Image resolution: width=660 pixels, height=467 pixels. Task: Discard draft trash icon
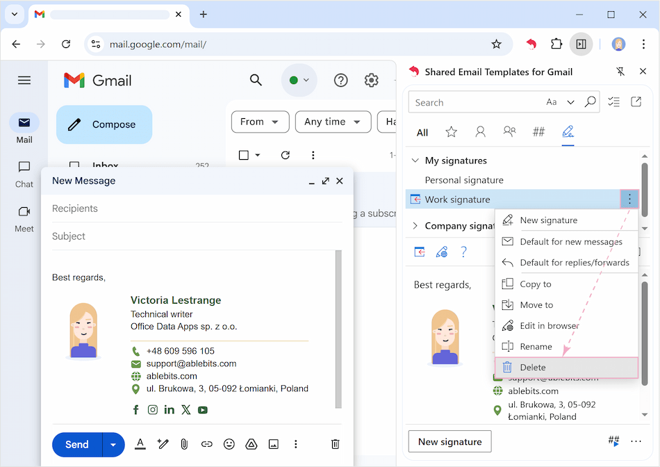335,444
